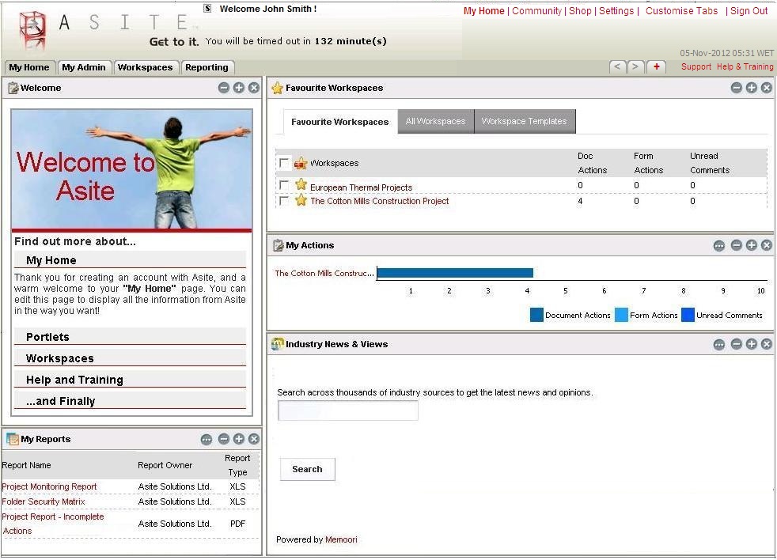777x560 pixels.
Task: Click the Form Actions legend swatch
Action: point(621,315)
